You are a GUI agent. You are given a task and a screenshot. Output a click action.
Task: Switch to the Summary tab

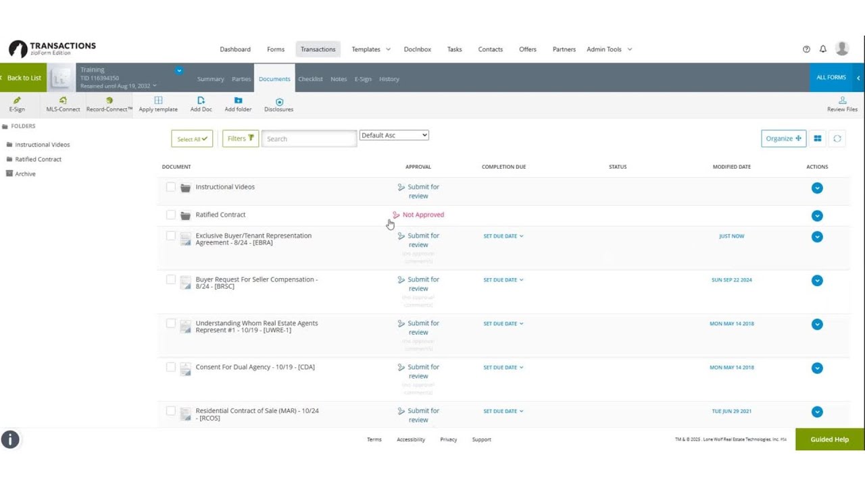tap(211, 79)
